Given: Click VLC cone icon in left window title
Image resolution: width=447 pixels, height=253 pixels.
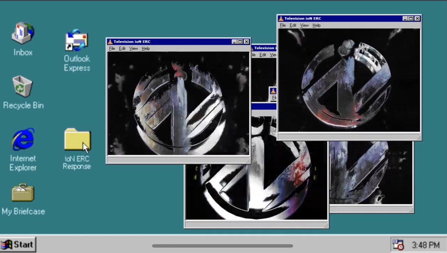Looking at the screenshot, I should [110, 42].
